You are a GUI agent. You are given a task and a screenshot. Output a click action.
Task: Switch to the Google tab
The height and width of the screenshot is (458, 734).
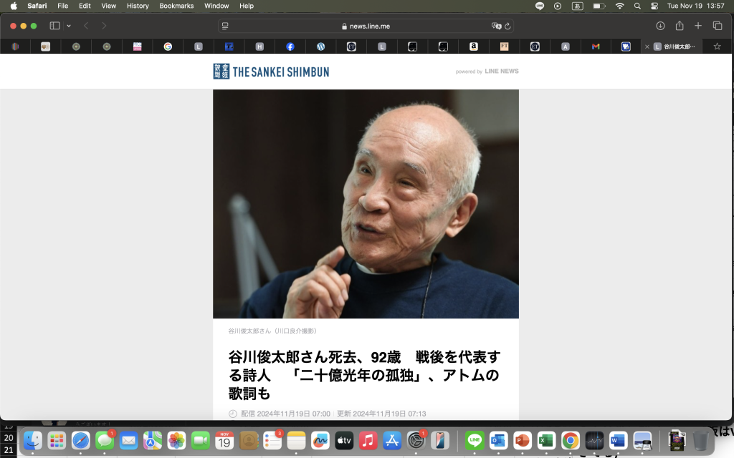[x=168, y=47]
